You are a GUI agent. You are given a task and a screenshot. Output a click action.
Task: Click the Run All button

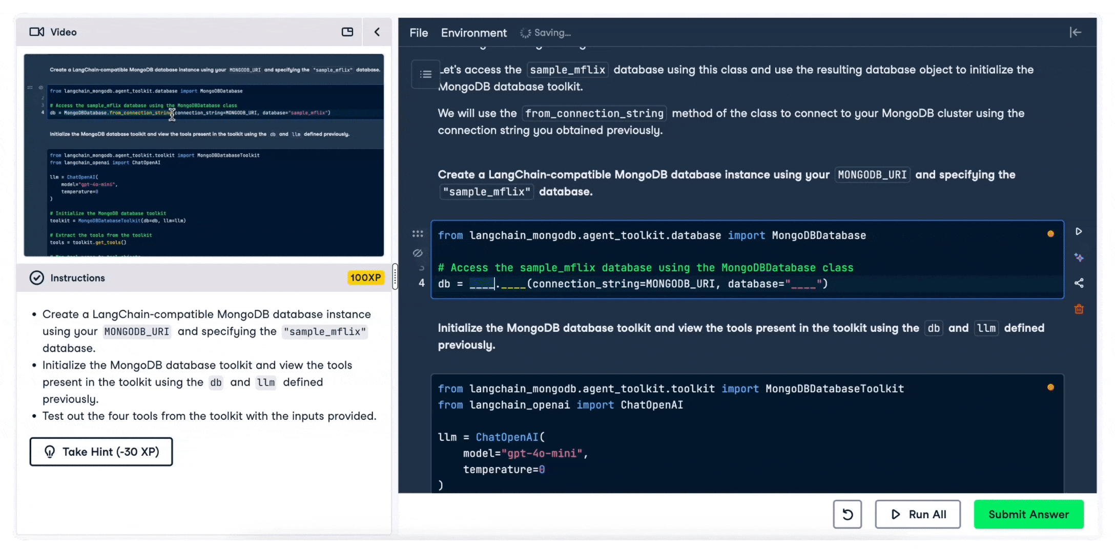coord(917,514)
